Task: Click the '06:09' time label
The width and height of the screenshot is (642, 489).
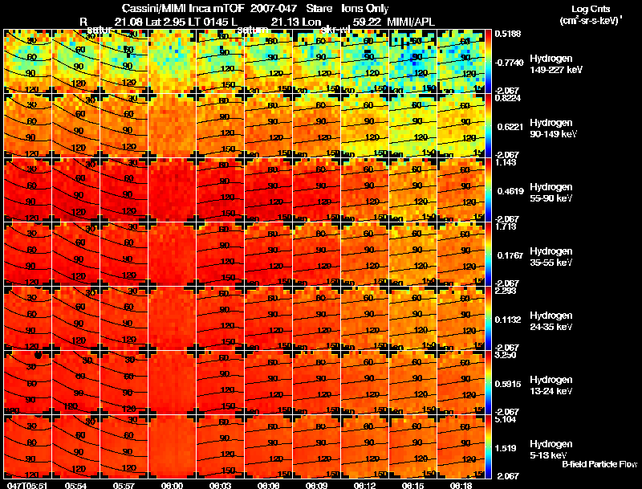Action: click(x=316, y=485)
